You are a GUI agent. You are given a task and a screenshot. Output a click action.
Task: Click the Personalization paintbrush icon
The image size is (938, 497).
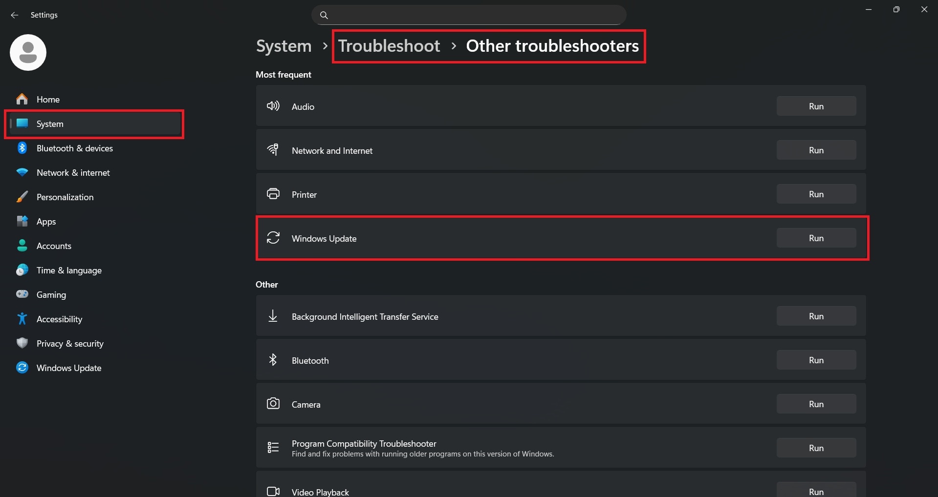[x=22, y=197]
